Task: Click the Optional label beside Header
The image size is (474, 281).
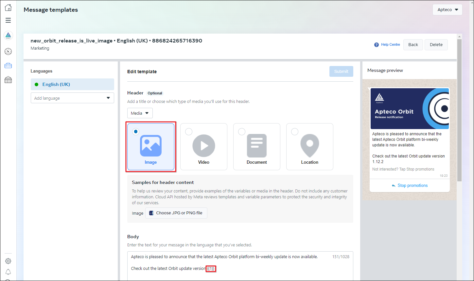Action: click(155, 93)
